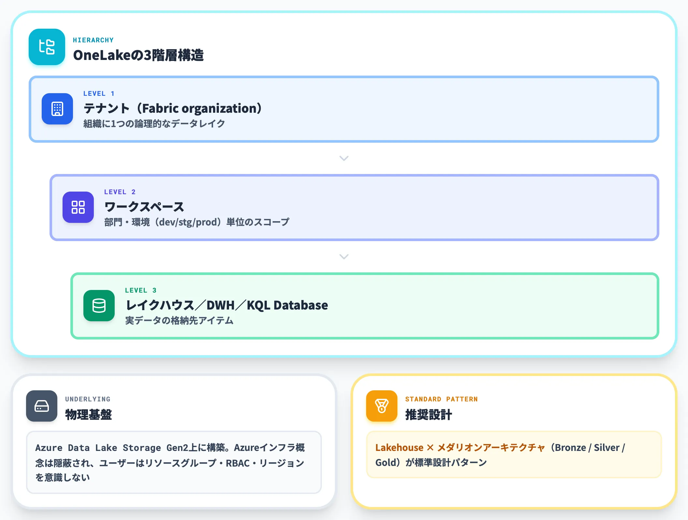
Task: Click the LEVEL 3 label
Action: tap(141, 290)
